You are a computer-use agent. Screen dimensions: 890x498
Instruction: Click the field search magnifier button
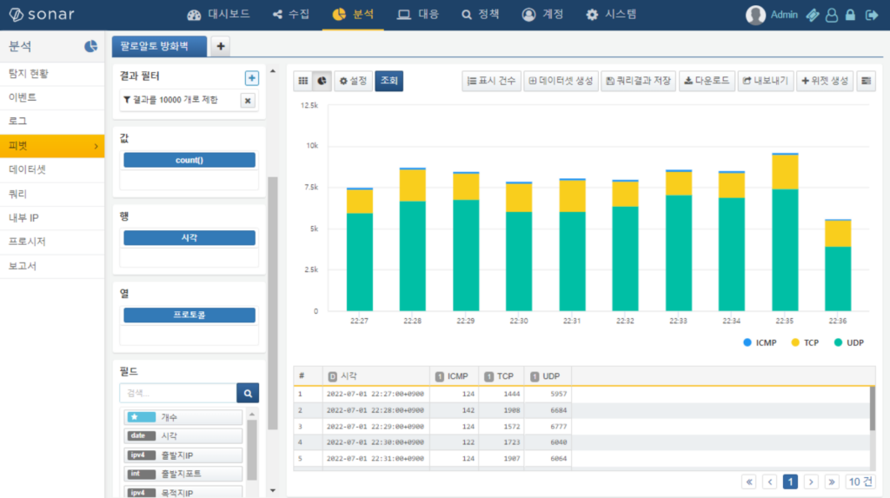pyautogui.click(x=248, y=393)
